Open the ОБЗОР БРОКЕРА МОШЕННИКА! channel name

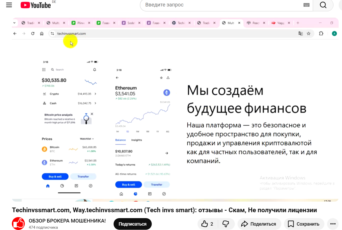point(67,221)
